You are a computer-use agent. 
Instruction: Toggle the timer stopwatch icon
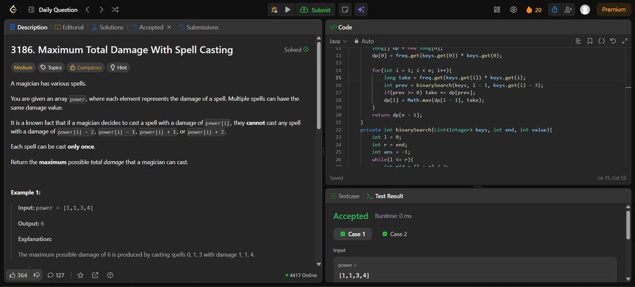(x=554, y=10)
